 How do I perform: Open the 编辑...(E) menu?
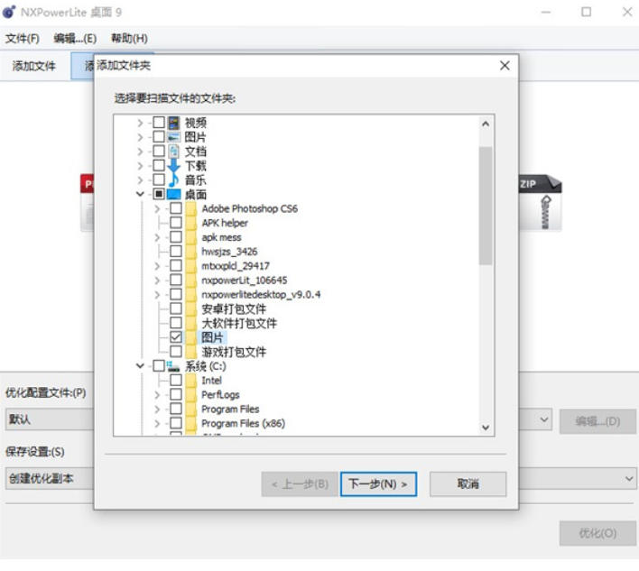pos(75,38)
